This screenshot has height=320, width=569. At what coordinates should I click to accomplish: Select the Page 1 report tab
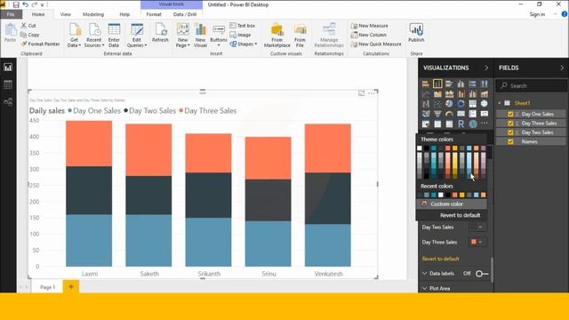[x=47, y=287]
